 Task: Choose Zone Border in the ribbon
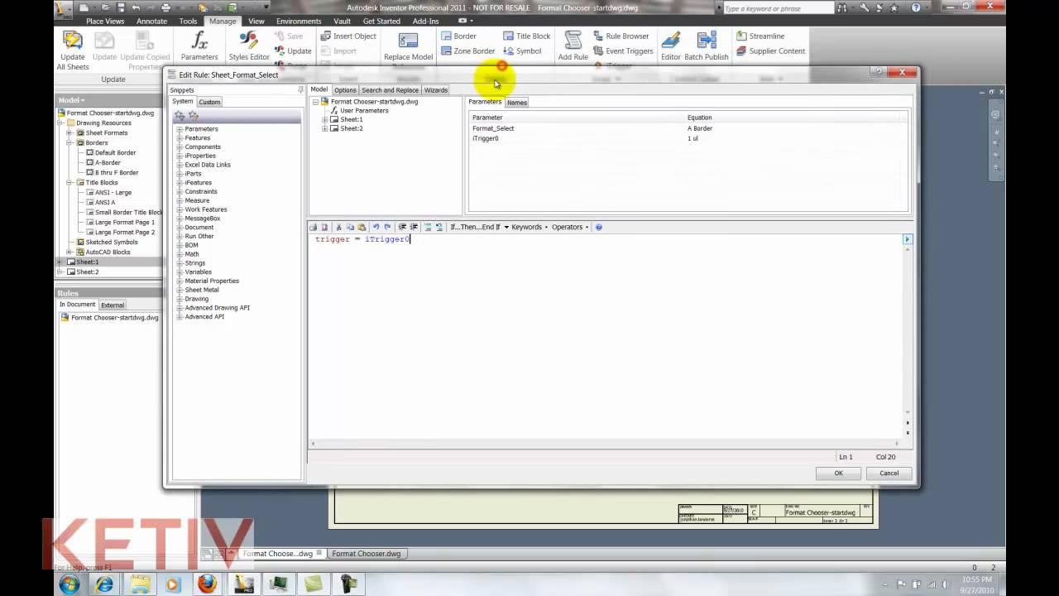point(467,51)
